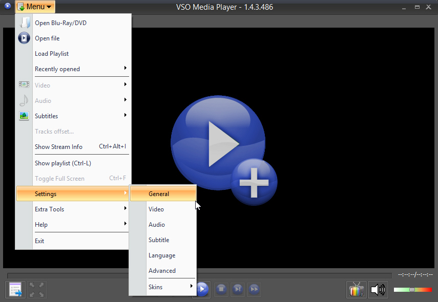
Task: Choose Open Blu-Ray/DVD from the menu
Action: pos(73,23)
